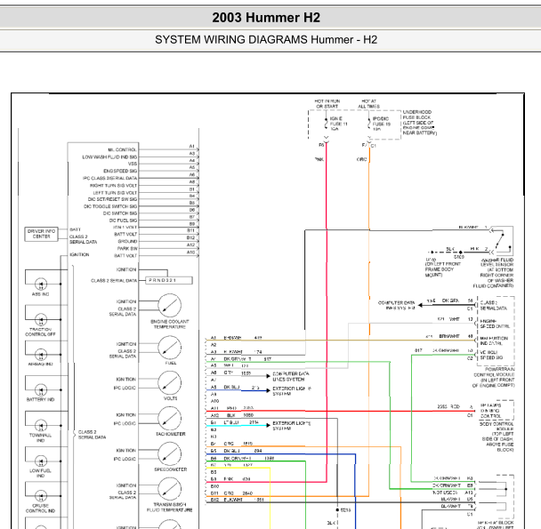Click the IGN E FUSE 11 symbol
This screenshot has width=541, height=529.
click(326, 124)
